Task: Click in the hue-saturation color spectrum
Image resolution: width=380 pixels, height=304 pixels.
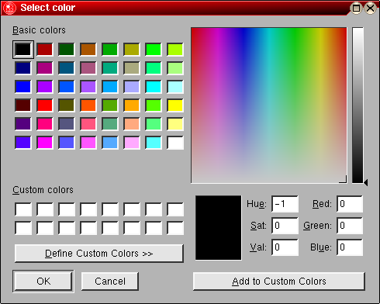Action: tap(269, 105)
